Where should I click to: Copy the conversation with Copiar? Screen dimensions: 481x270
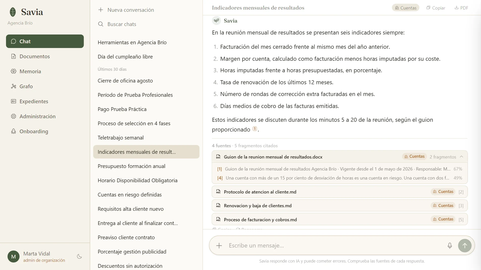tap(436, 8)
